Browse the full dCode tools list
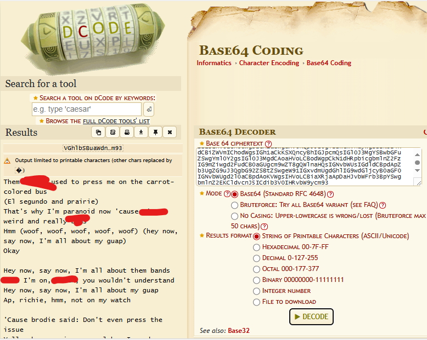 (x=116, y=121)
